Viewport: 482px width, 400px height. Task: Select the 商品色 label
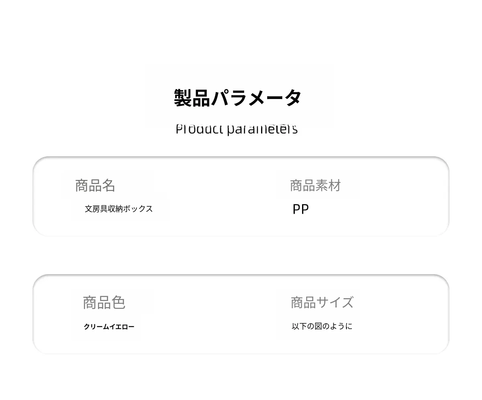[x=104, y=303]
